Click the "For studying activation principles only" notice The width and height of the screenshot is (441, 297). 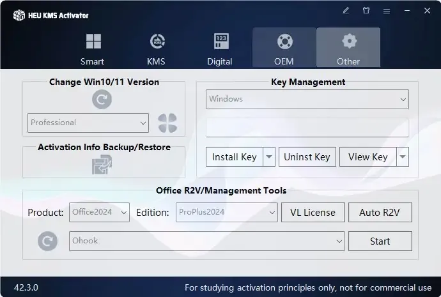(308, 287)
